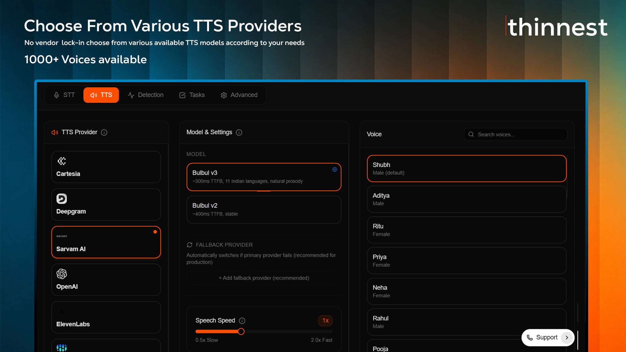Pick the Rahul male voice
The height and width of the screenshot is (352, 626).
point(467,322)
